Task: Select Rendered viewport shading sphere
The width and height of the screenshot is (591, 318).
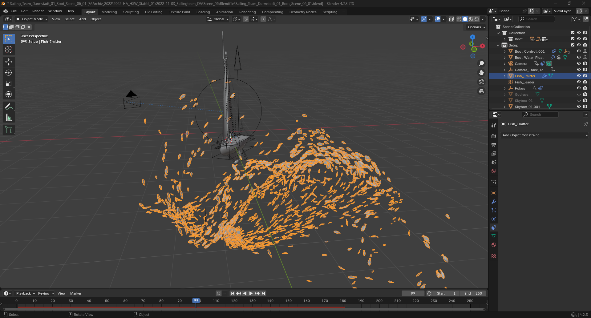Action: pyautogui.click(x=477, y=19)
